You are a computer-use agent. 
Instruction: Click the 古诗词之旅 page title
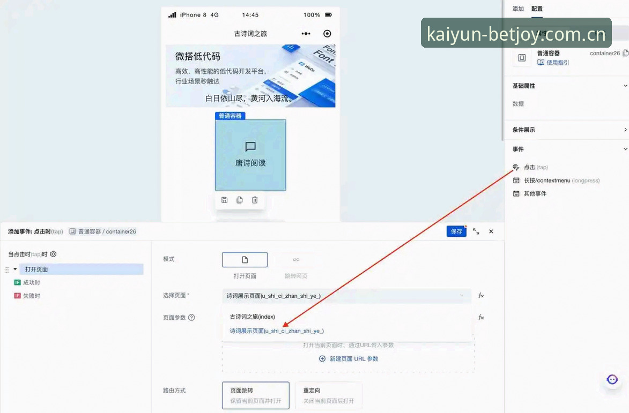250,34
